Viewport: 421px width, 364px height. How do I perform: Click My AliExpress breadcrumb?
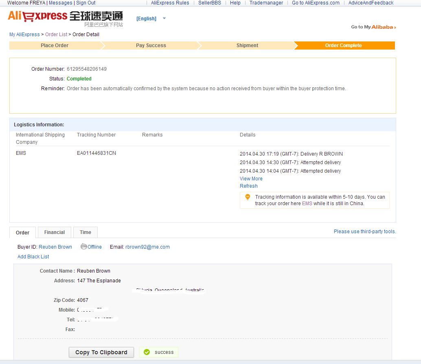point(24,35)
